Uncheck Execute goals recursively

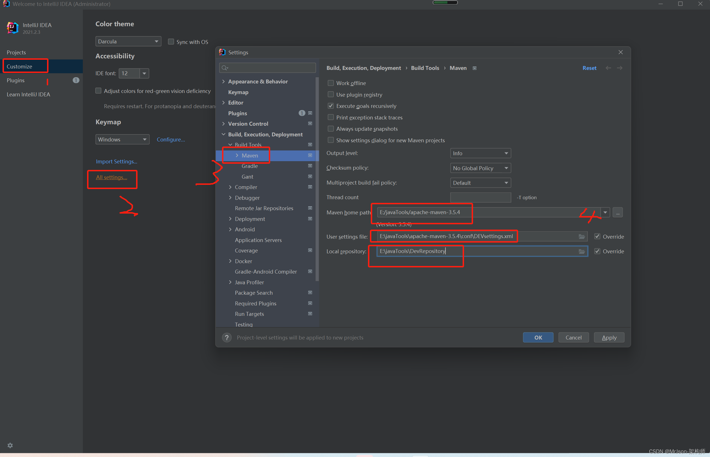pos(330,106)
